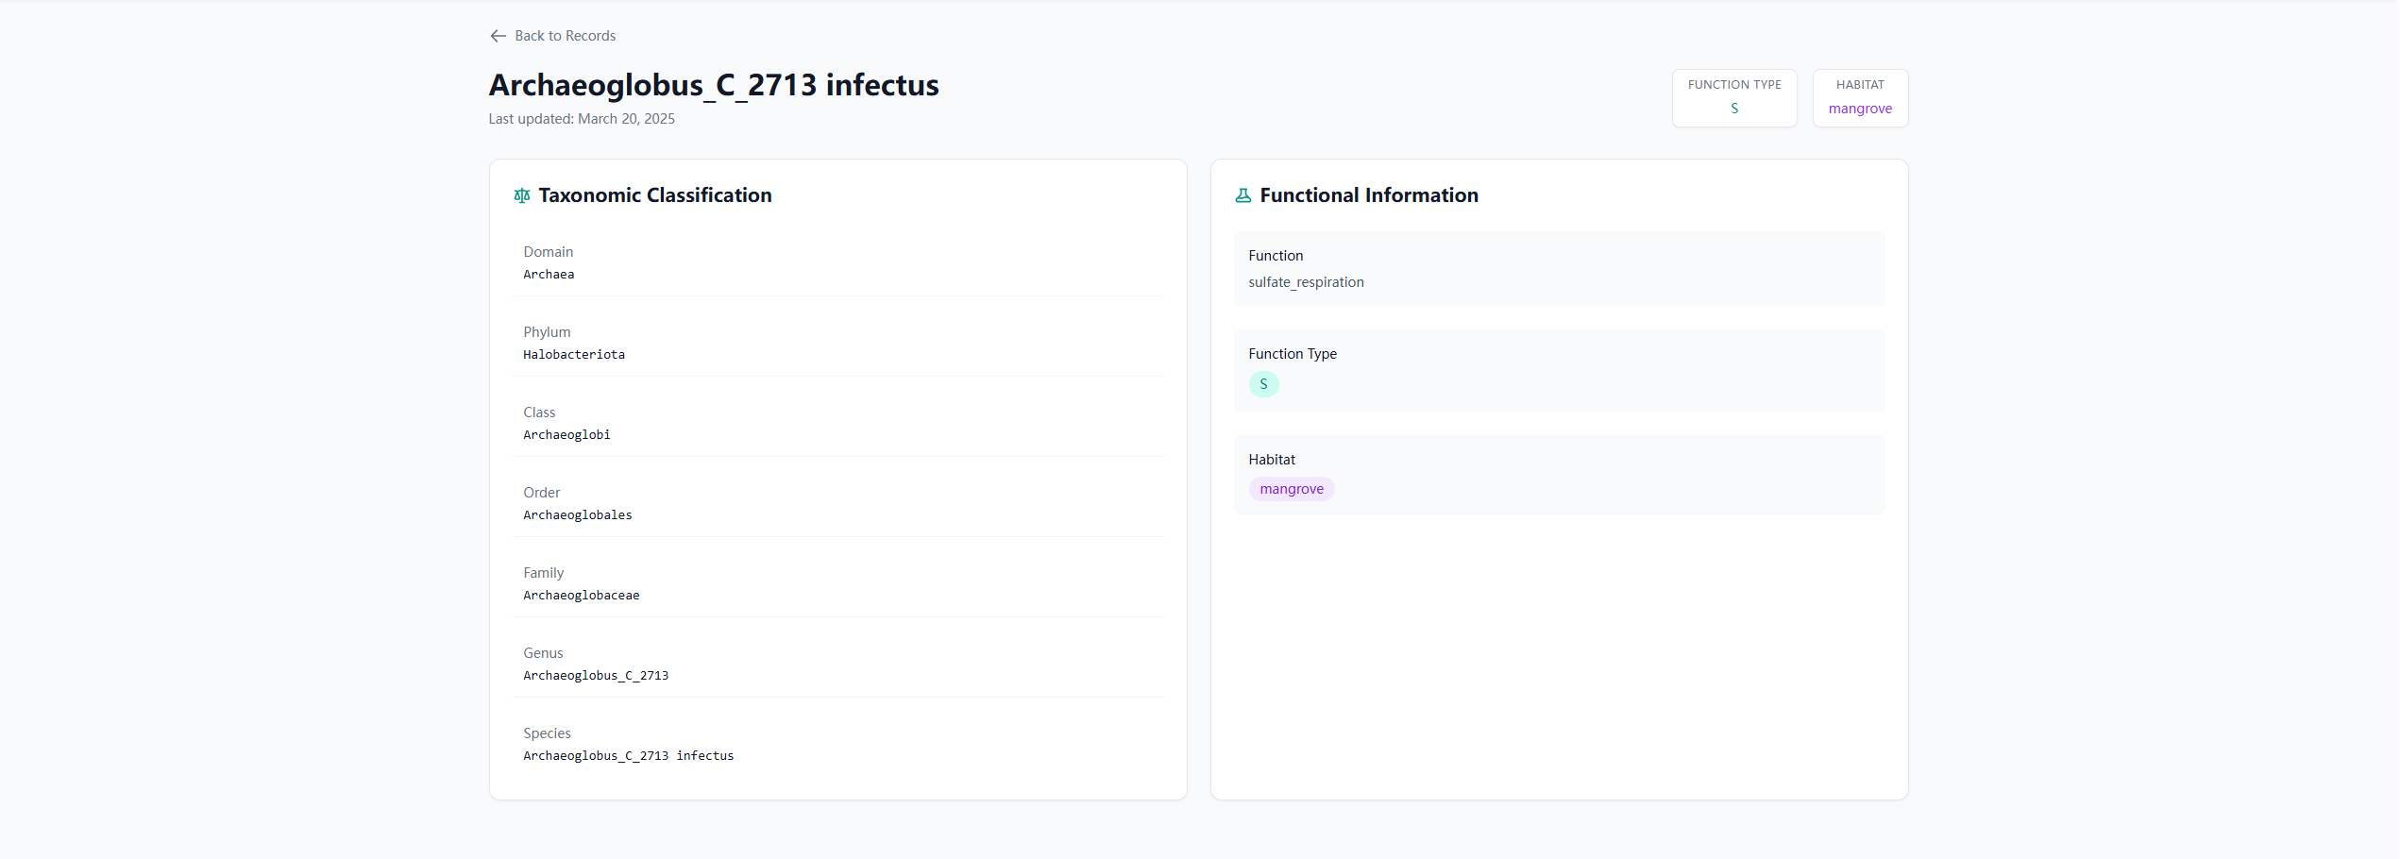The height and width of the screenshot is (859, 2400).
Task: Click the Taxonomic Classification heading
Action: 655,195
